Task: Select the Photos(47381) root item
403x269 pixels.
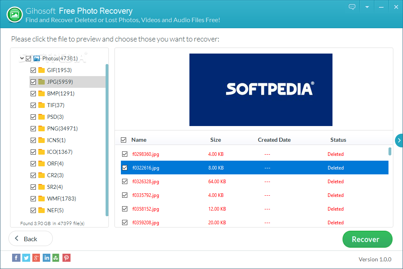Action: 60,58
